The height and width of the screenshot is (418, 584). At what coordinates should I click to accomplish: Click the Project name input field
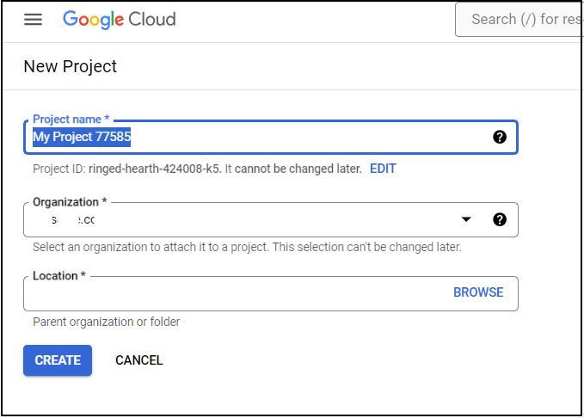pos(271,137)
